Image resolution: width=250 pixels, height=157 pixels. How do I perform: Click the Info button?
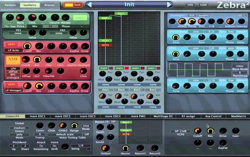point(190,5)
